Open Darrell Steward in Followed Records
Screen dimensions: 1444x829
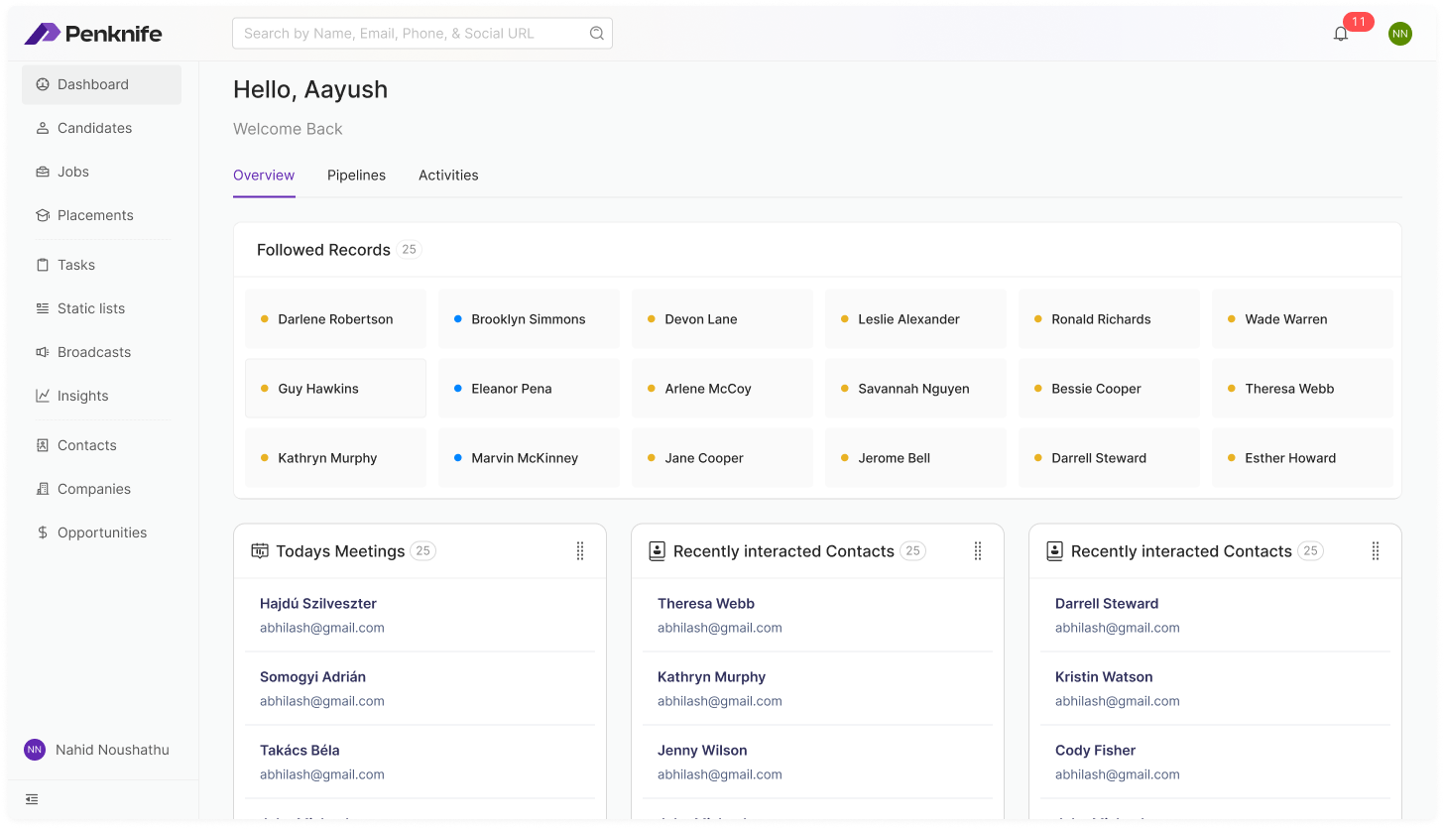pyautogui.click(x=1109, y=458)
